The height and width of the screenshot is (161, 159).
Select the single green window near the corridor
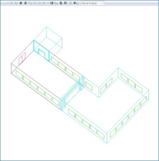pyautogui.click(x=89, y=86)
